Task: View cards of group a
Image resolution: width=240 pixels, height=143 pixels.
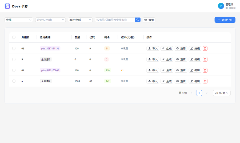Action: (181, 81)
